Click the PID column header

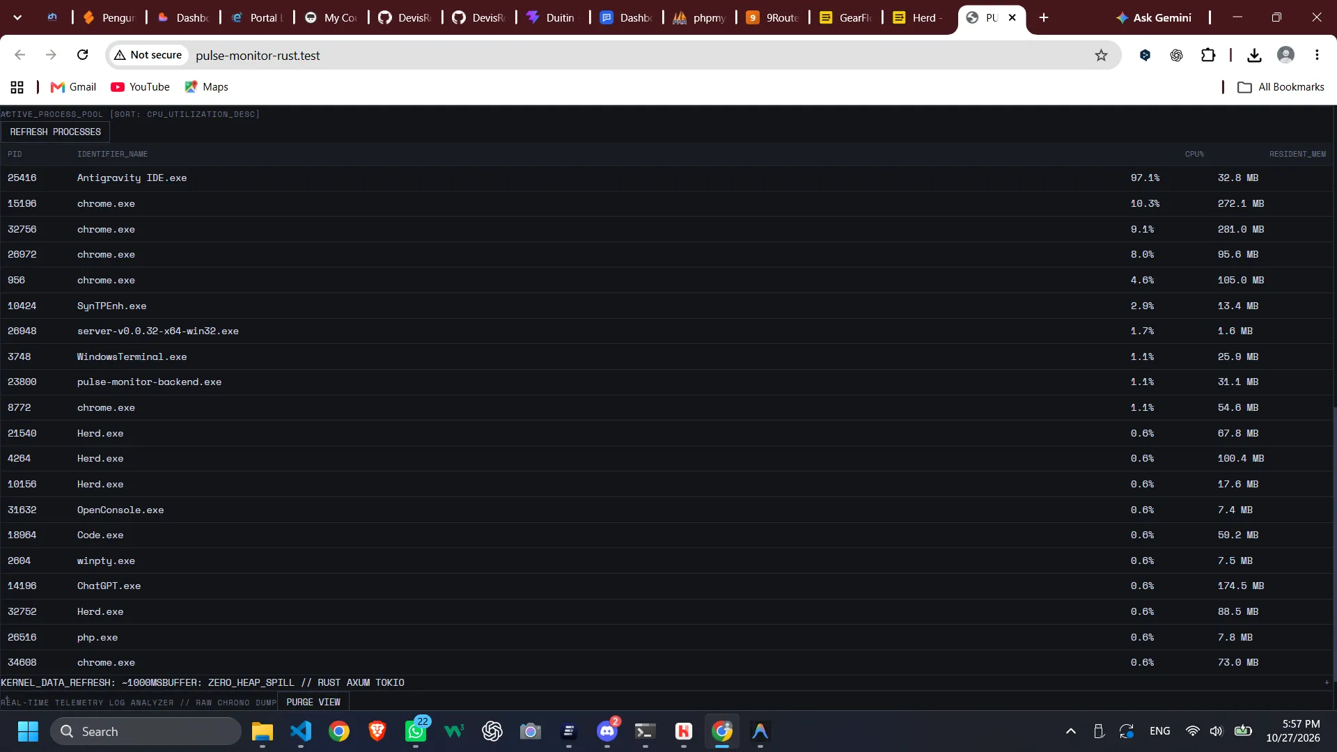pos(15,154)
